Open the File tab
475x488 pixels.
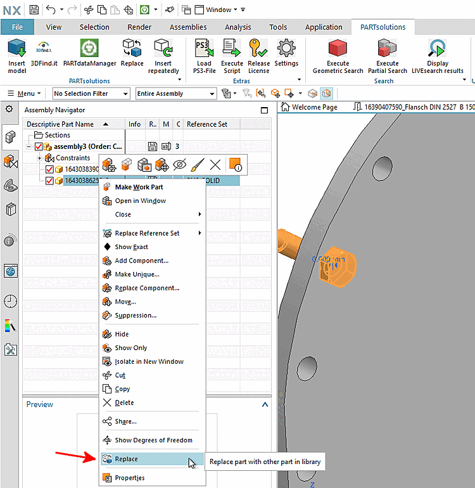tap(18, 27)
